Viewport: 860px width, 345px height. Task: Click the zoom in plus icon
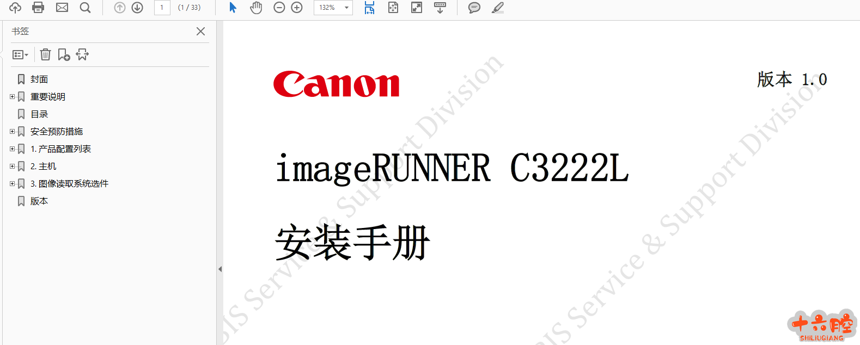point(297,8)
